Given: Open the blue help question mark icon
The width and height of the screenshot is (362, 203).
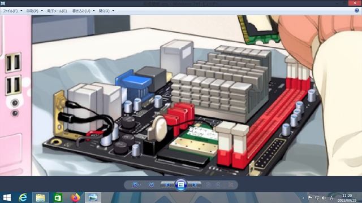Looking at the screenshot, I should (x=357, y=11).
